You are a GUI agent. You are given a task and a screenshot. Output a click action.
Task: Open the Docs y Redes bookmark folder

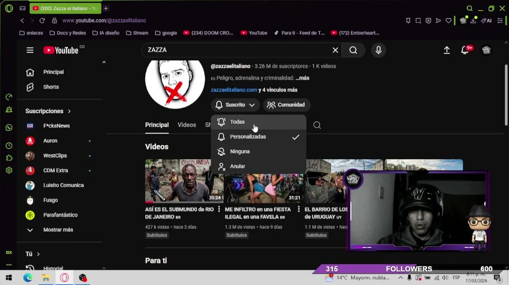[67, 33]
